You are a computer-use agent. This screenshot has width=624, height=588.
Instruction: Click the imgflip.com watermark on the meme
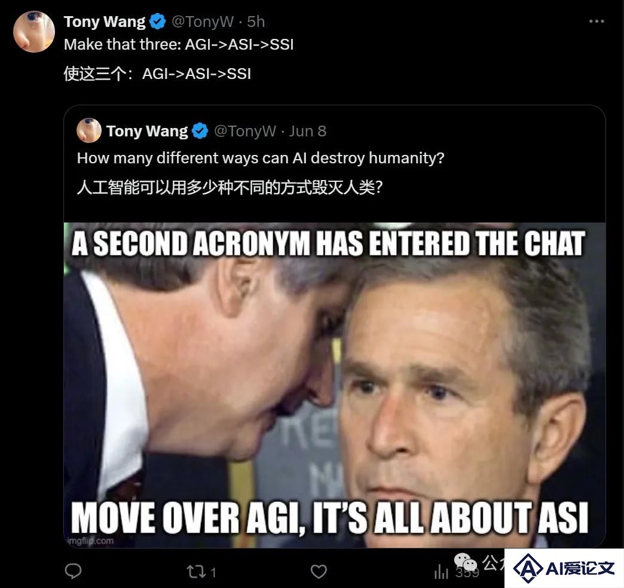90,541
